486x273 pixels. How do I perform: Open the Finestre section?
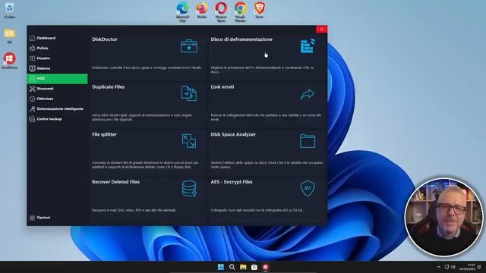click(58, 58)
